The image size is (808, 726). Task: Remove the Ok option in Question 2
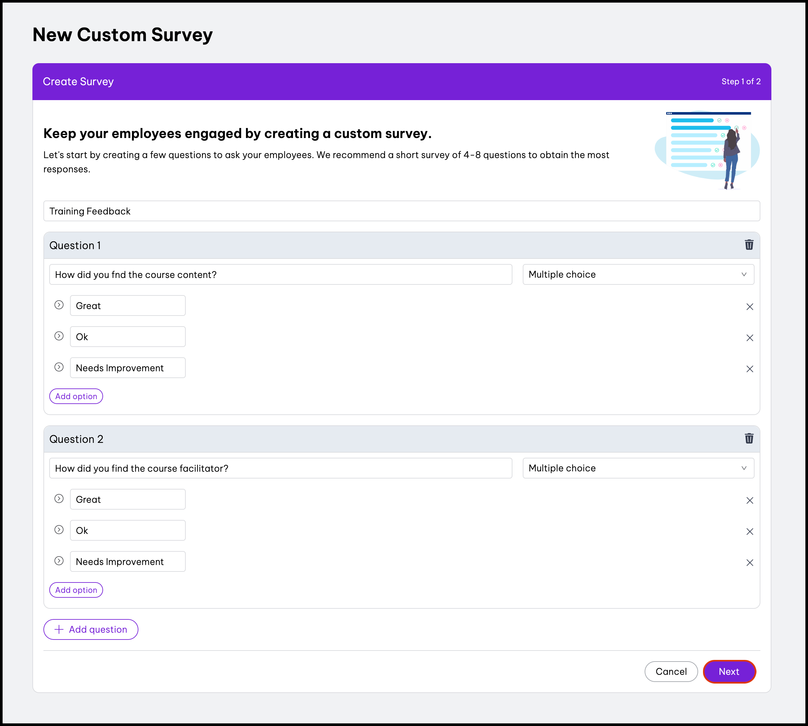point(749,532)
